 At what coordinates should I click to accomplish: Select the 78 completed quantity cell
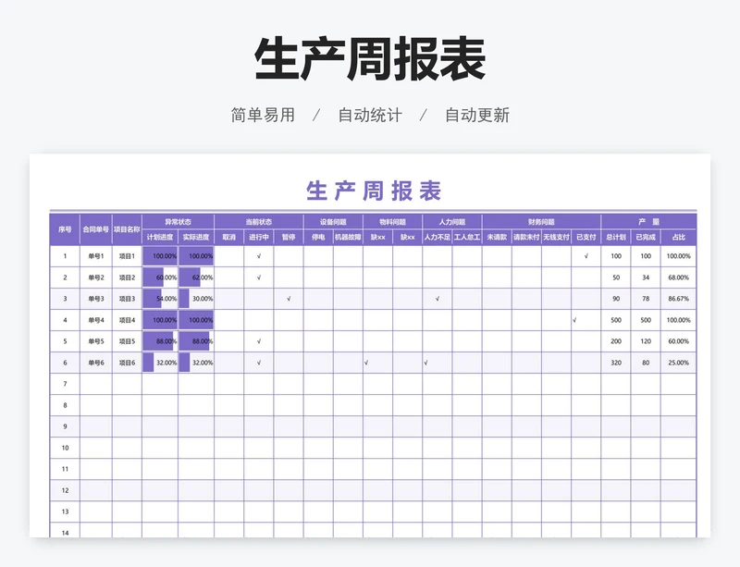click(x=645, y=299)
